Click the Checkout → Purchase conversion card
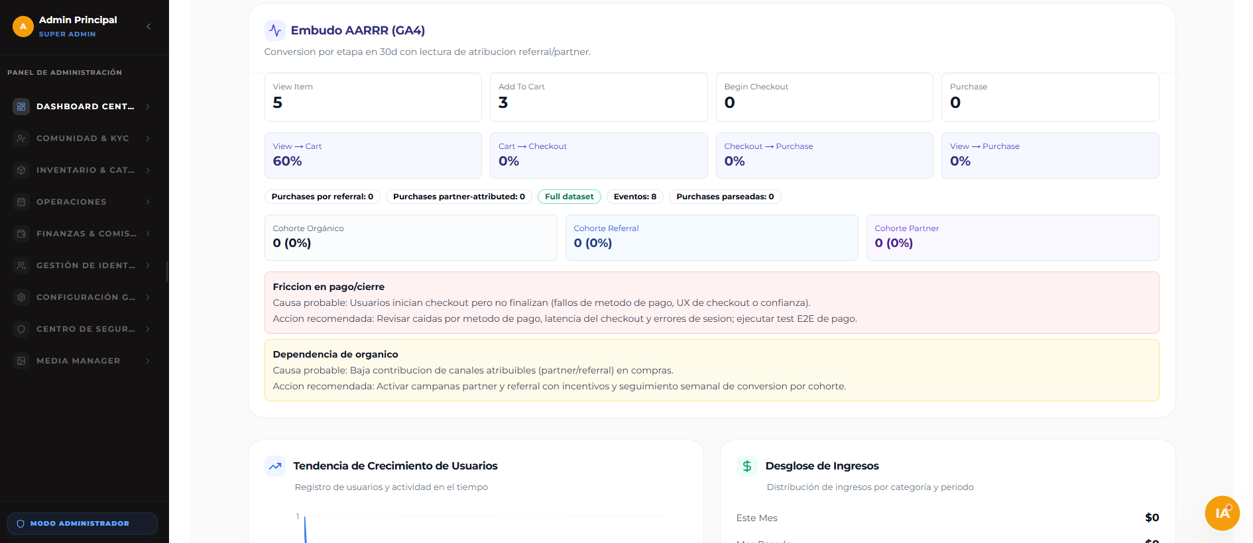1253x543 pixels. coord(825,156)
